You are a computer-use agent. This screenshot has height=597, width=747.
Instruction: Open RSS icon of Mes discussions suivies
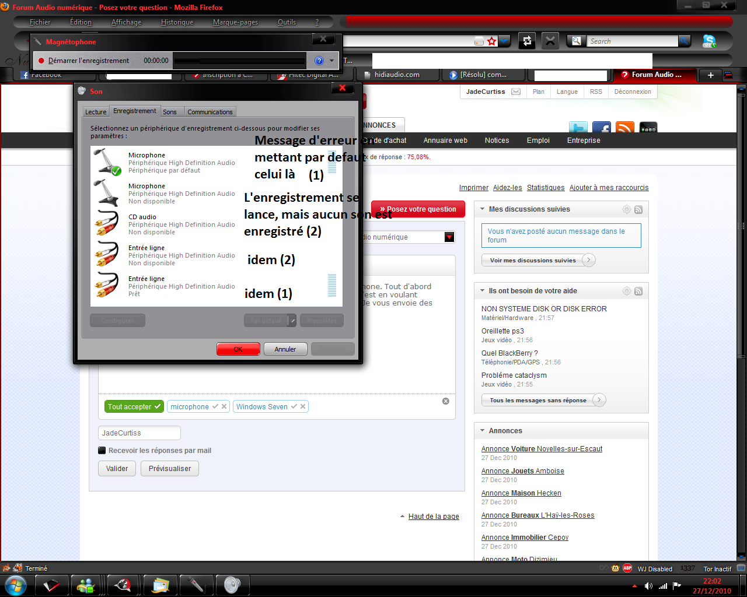[x=638, y=209]
